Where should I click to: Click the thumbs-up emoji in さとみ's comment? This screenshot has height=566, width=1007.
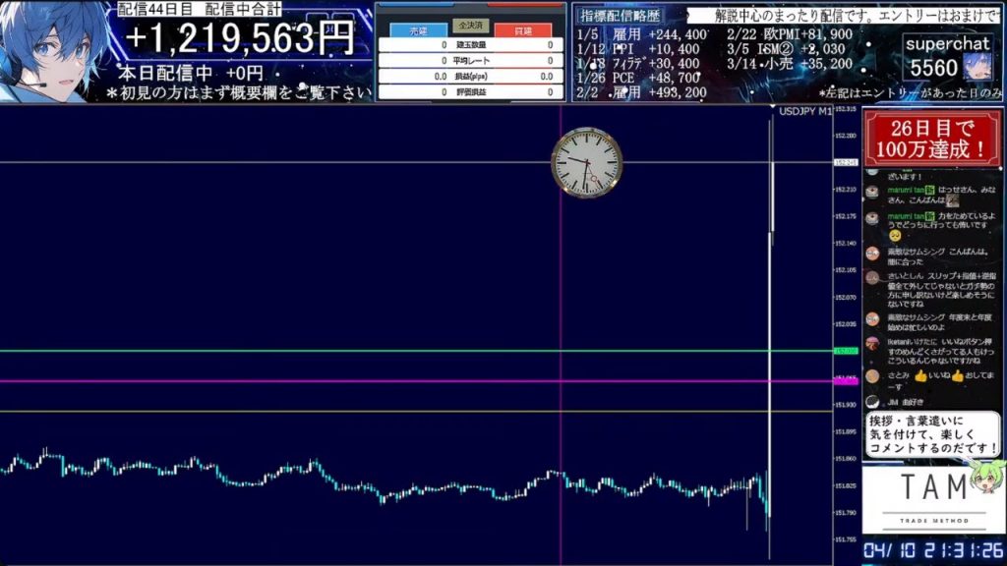[x=920, y=376]
